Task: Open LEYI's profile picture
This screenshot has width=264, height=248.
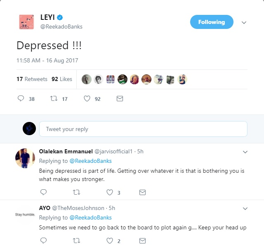Action: (26, 22)
